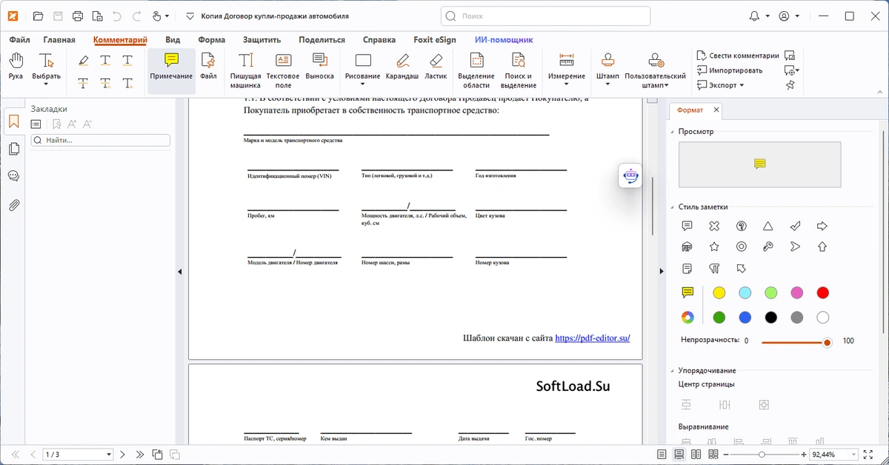Open file with the folder icon

click(39, 16)
